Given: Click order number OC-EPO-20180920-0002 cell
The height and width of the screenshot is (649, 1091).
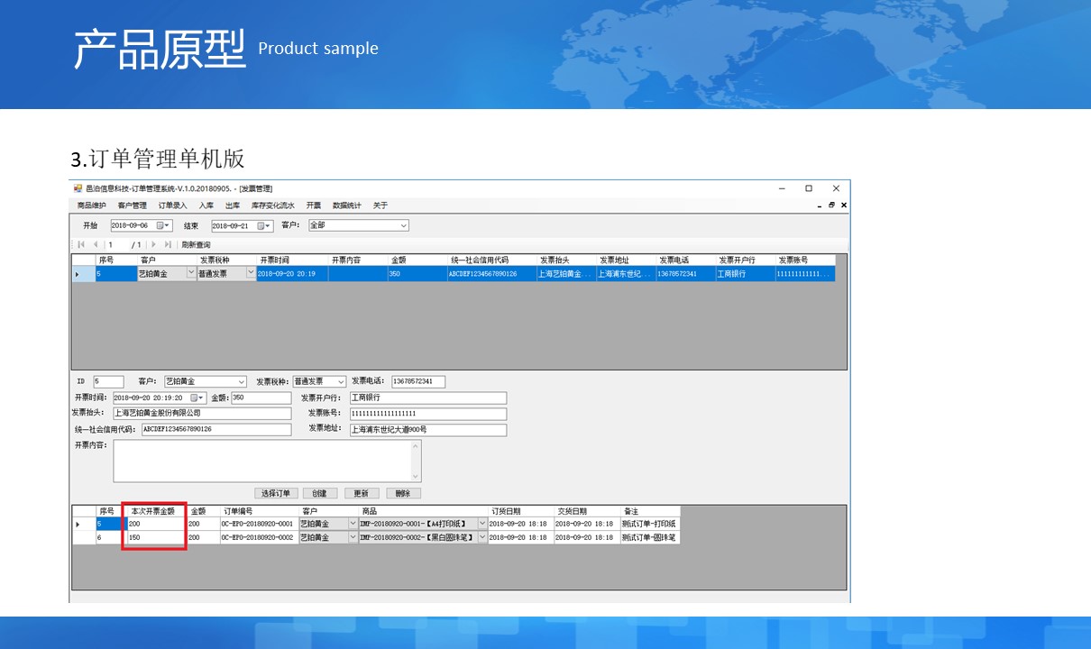Looking at the screenshot, I should (259, 537).
